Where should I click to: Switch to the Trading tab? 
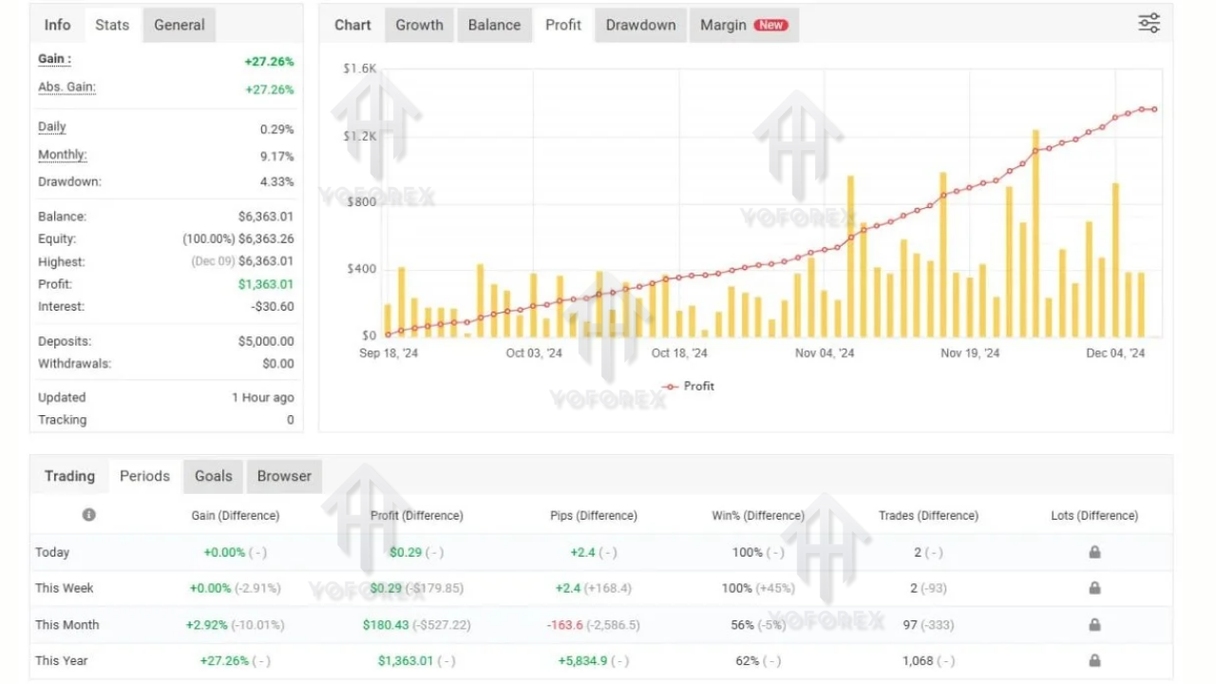[68, 475]
